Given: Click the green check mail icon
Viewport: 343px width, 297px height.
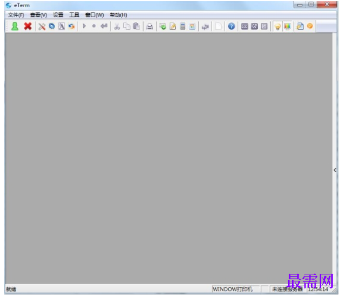Looking at the screenshot, I should point(163,26).
